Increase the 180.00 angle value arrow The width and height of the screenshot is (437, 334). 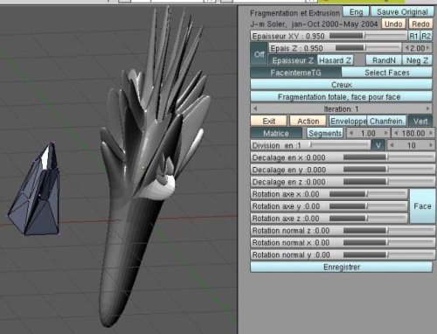click(x=431, y=133)
